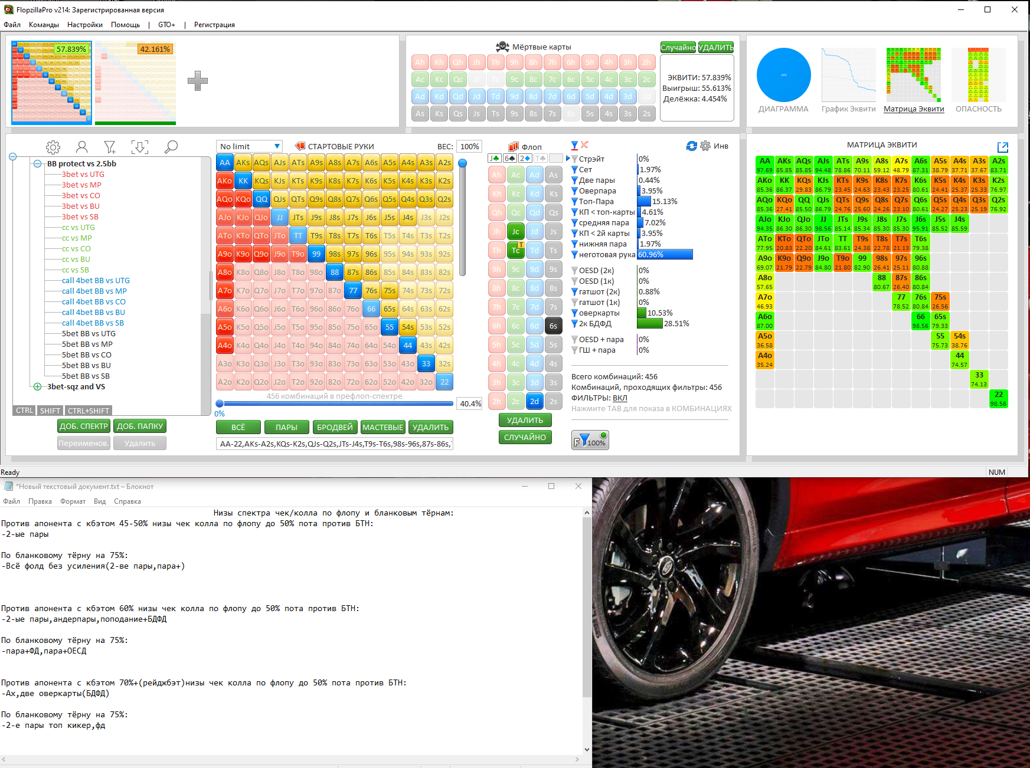Select call 4bet BB vs CO tree item
This screenshot has width=1030, height=768.
94,302
